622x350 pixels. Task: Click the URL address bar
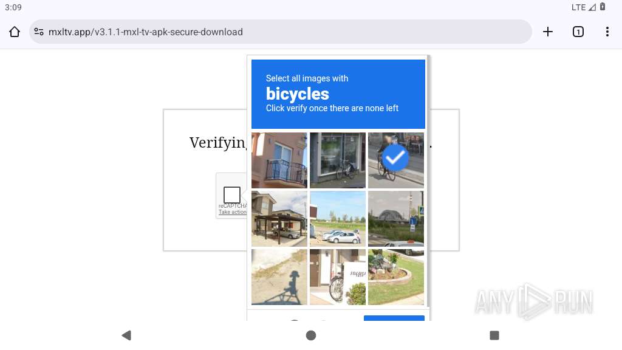(281, 32)
